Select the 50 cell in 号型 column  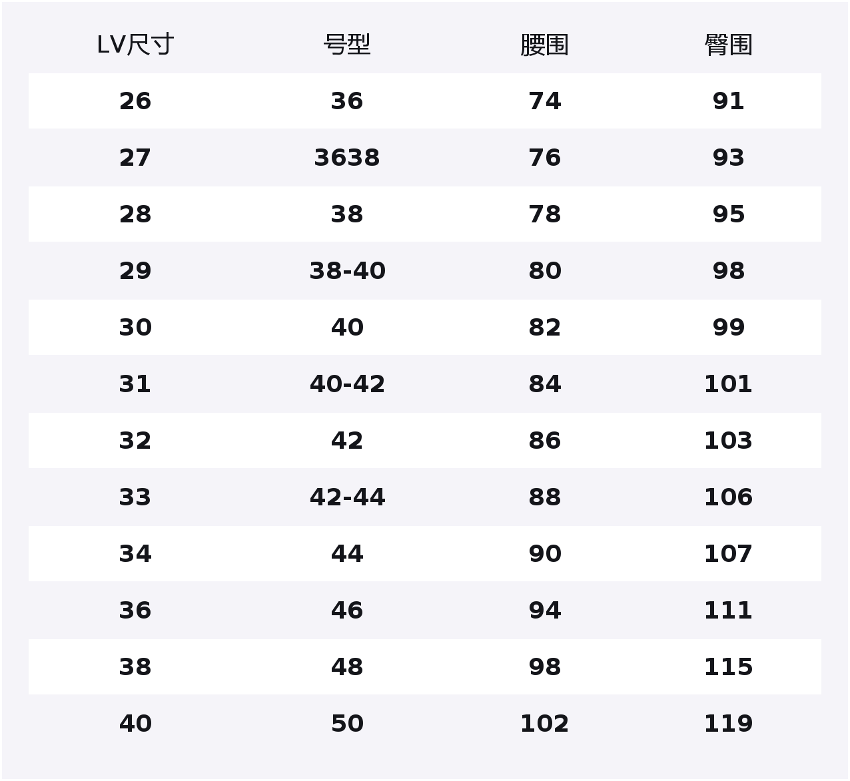[347, 724]
